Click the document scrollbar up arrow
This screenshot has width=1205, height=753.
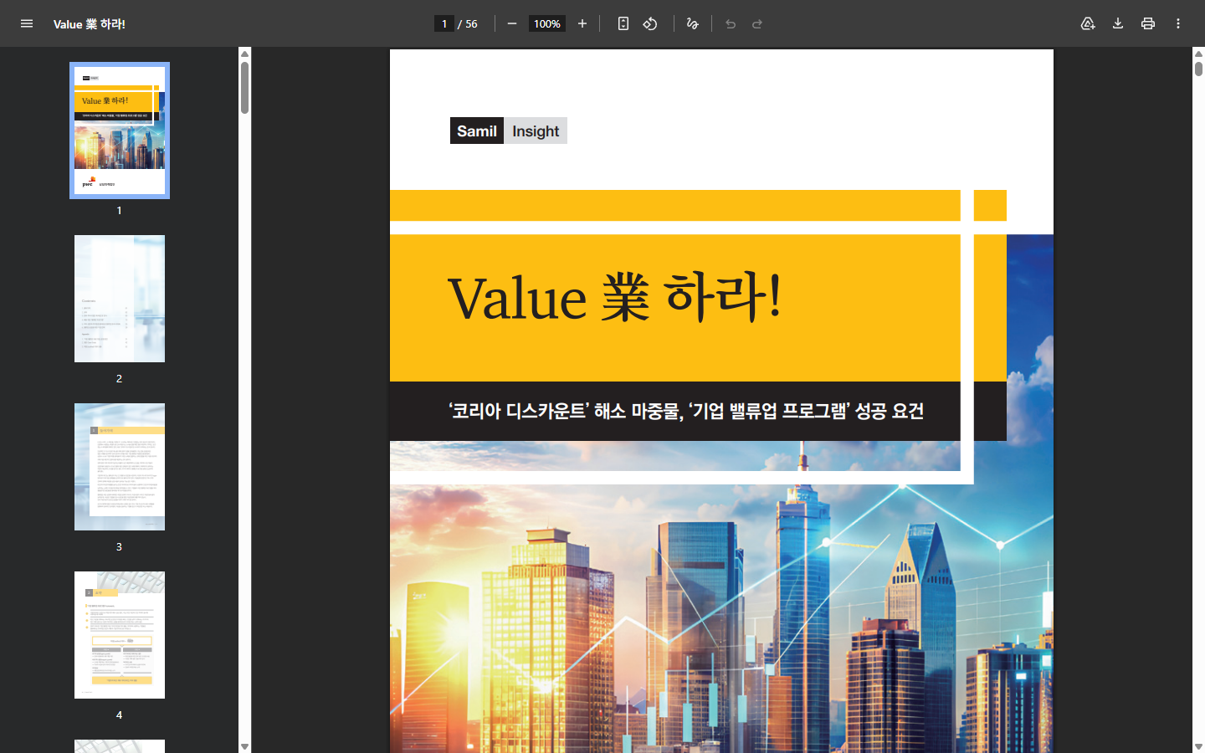pyautogui.click(x=1198, y=54)
